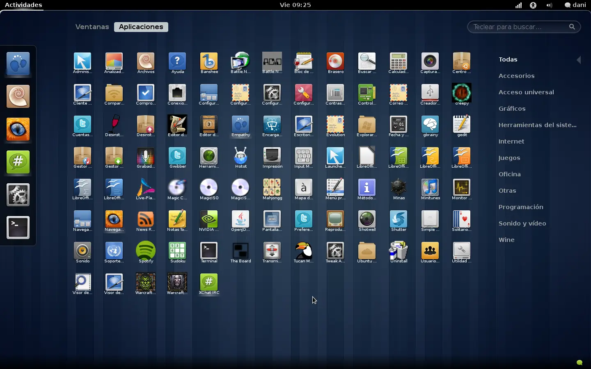The height and width of the screenshot is (369, 591).
Task: Open Empathy from the left dash
Action: pyautogui.click(x=18, y=64)
